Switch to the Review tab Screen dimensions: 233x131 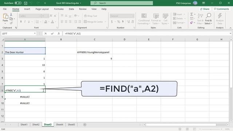[x=83, y=9]
